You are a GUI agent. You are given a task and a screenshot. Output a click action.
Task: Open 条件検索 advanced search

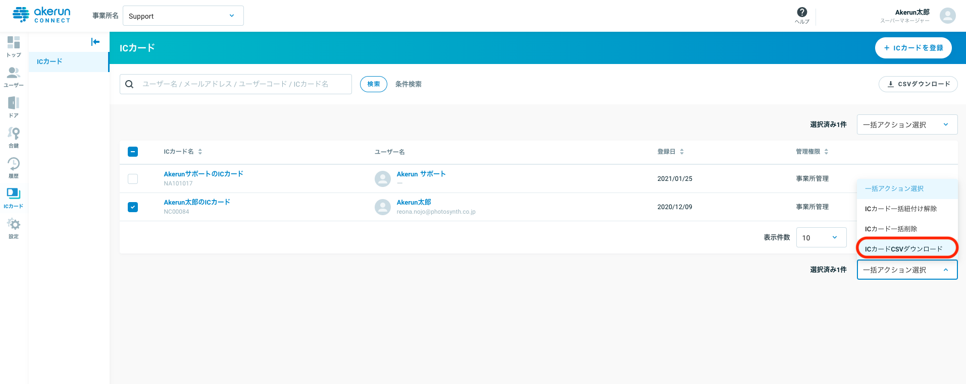[x=409, y=84]
